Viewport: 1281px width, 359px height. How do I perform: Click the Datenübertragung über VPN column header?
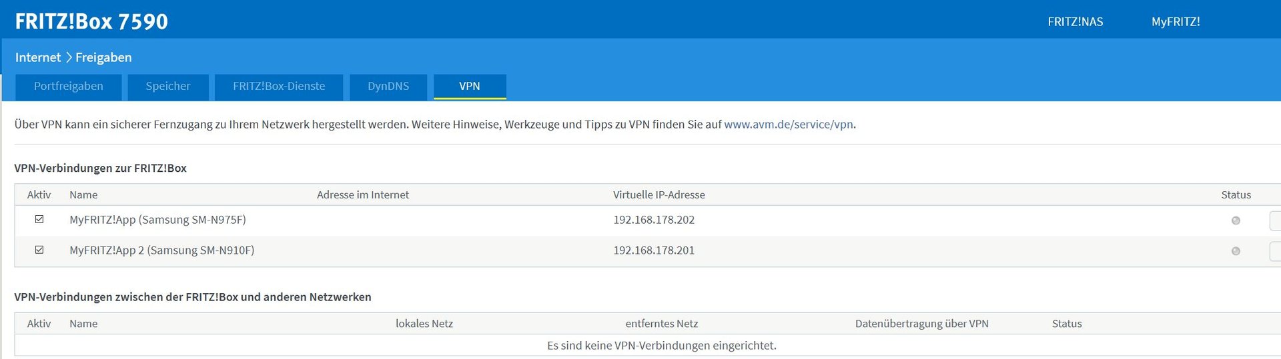point(922,324)
